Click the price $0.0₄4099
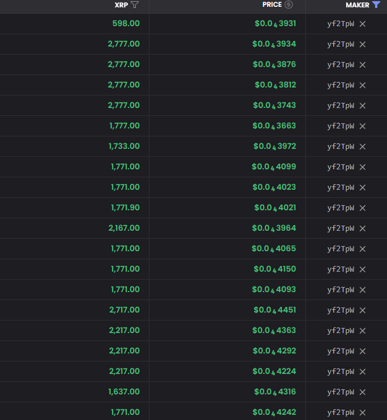This screenshot has width=387, height=420. (274, 167)
